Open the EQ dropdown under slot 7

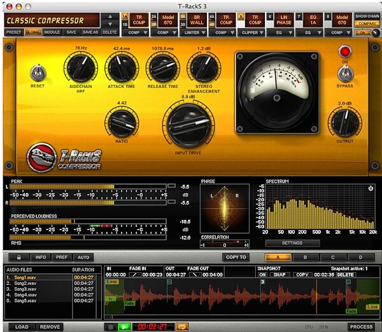coord(309,32)
